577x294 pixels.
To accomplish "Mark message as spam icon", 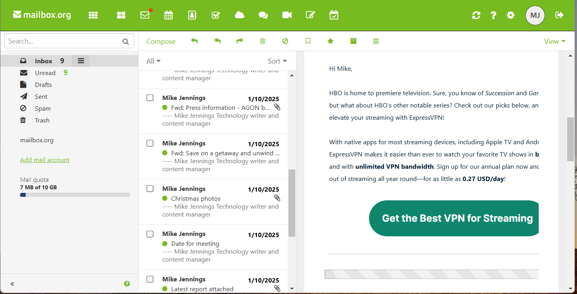I will tap(285, 41).
